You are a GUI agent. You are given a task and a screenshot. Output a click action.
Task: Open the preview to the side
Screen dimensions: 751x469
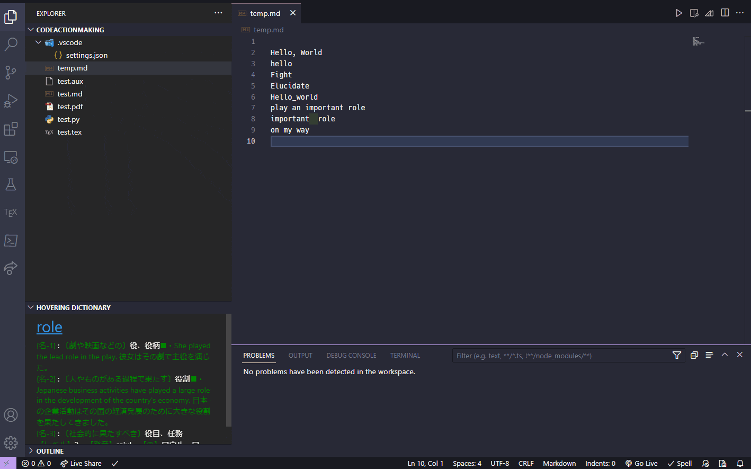694,13
